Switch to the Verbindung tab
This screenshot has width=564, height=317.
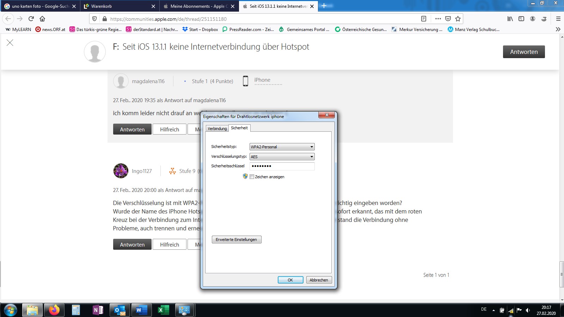point(217,129)
